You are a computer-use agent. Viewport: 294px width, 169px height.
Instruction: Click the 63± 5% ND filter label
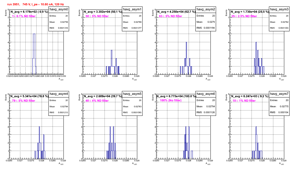point(171,16)
